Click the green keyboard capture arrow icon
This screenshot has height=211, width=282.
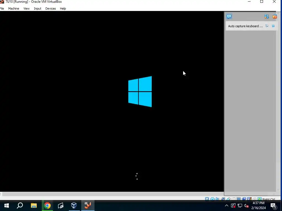tap(259, 199)
